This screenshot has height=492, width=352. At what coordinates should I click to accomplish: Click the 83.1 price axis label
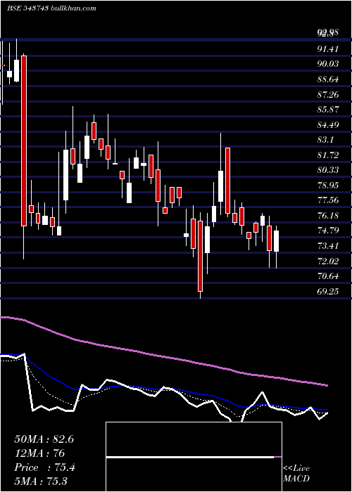(x=325, y=140)
